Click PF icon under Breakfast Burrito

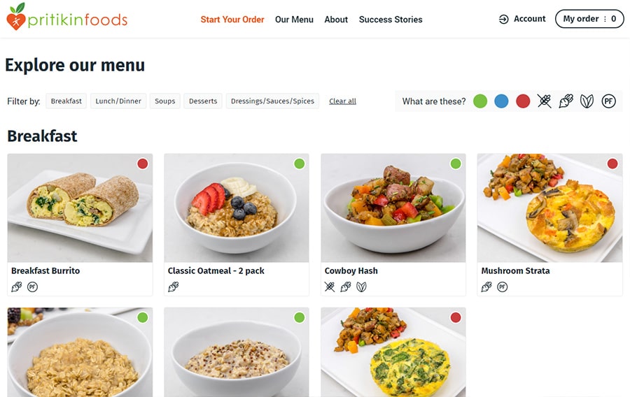point(32,287)
